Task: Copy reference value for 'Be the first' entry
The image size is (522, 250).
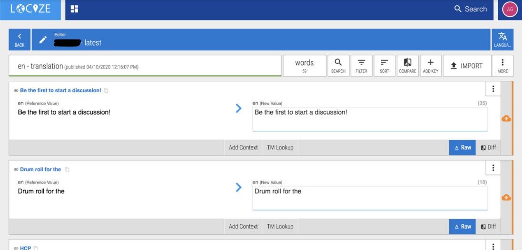Action: (238, 108)
